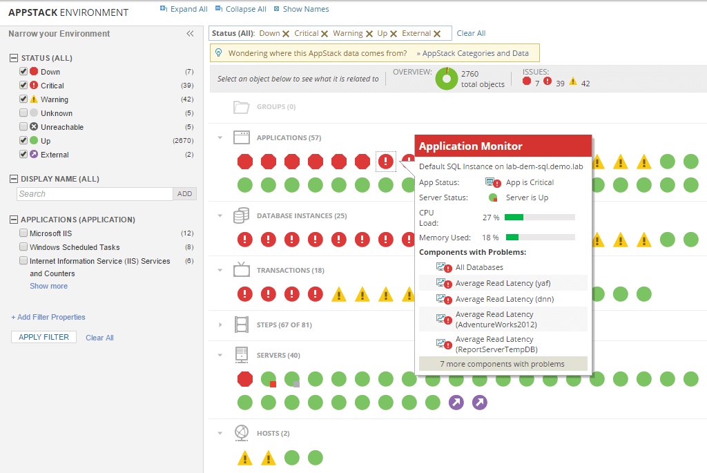Select the highlighted critical application icon
Viewport: 707px width, 473px height.
(385, 162)
